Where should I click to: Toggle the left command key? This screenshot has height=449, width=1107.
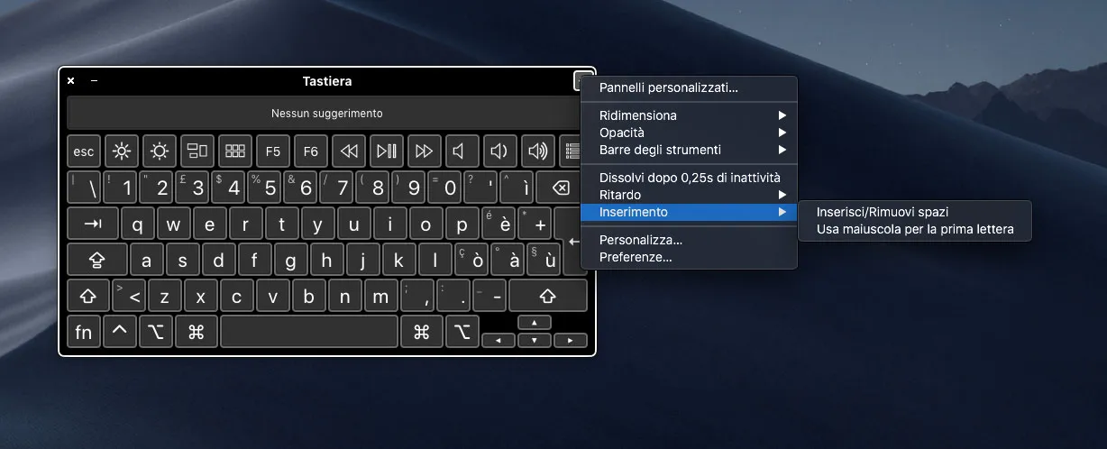click(196, 332)
